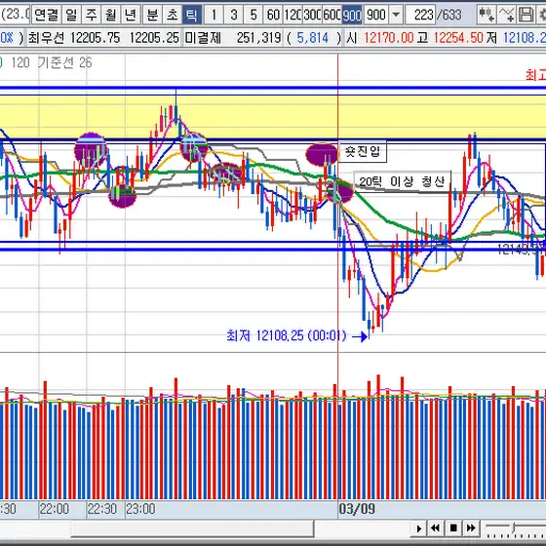The width and height of the screenshot is (546, 546).
Task: Select the highlighted 900 interval button
Action: click(352, 15)
